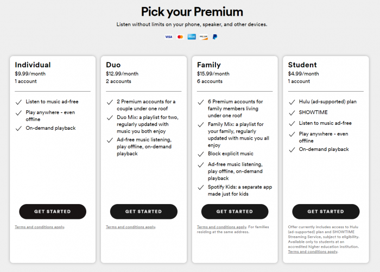Click the Visa payment icon
Screen dimensions: 380x272
pos(168,37)
